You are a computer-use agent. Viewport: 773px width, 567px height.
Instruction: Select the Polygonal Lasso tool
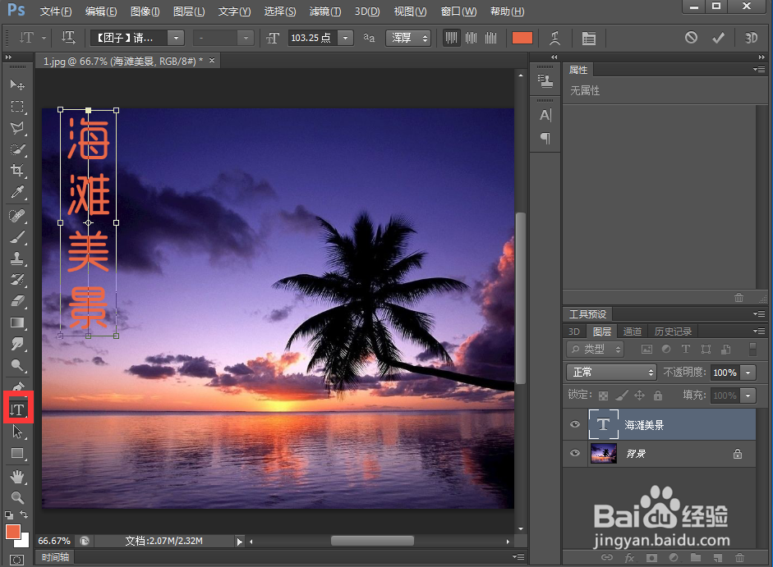pos(17,128)
